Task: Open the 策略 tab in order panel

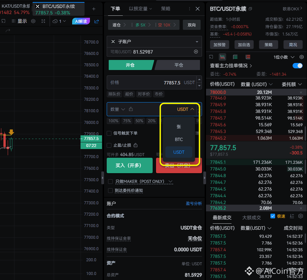Action: (x=165, y=9)
